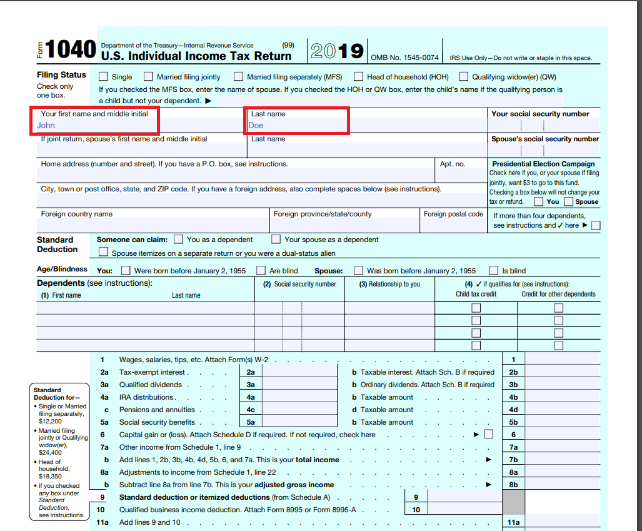Check Spouse itemizes on a separate return

click(x=103, y=253)
